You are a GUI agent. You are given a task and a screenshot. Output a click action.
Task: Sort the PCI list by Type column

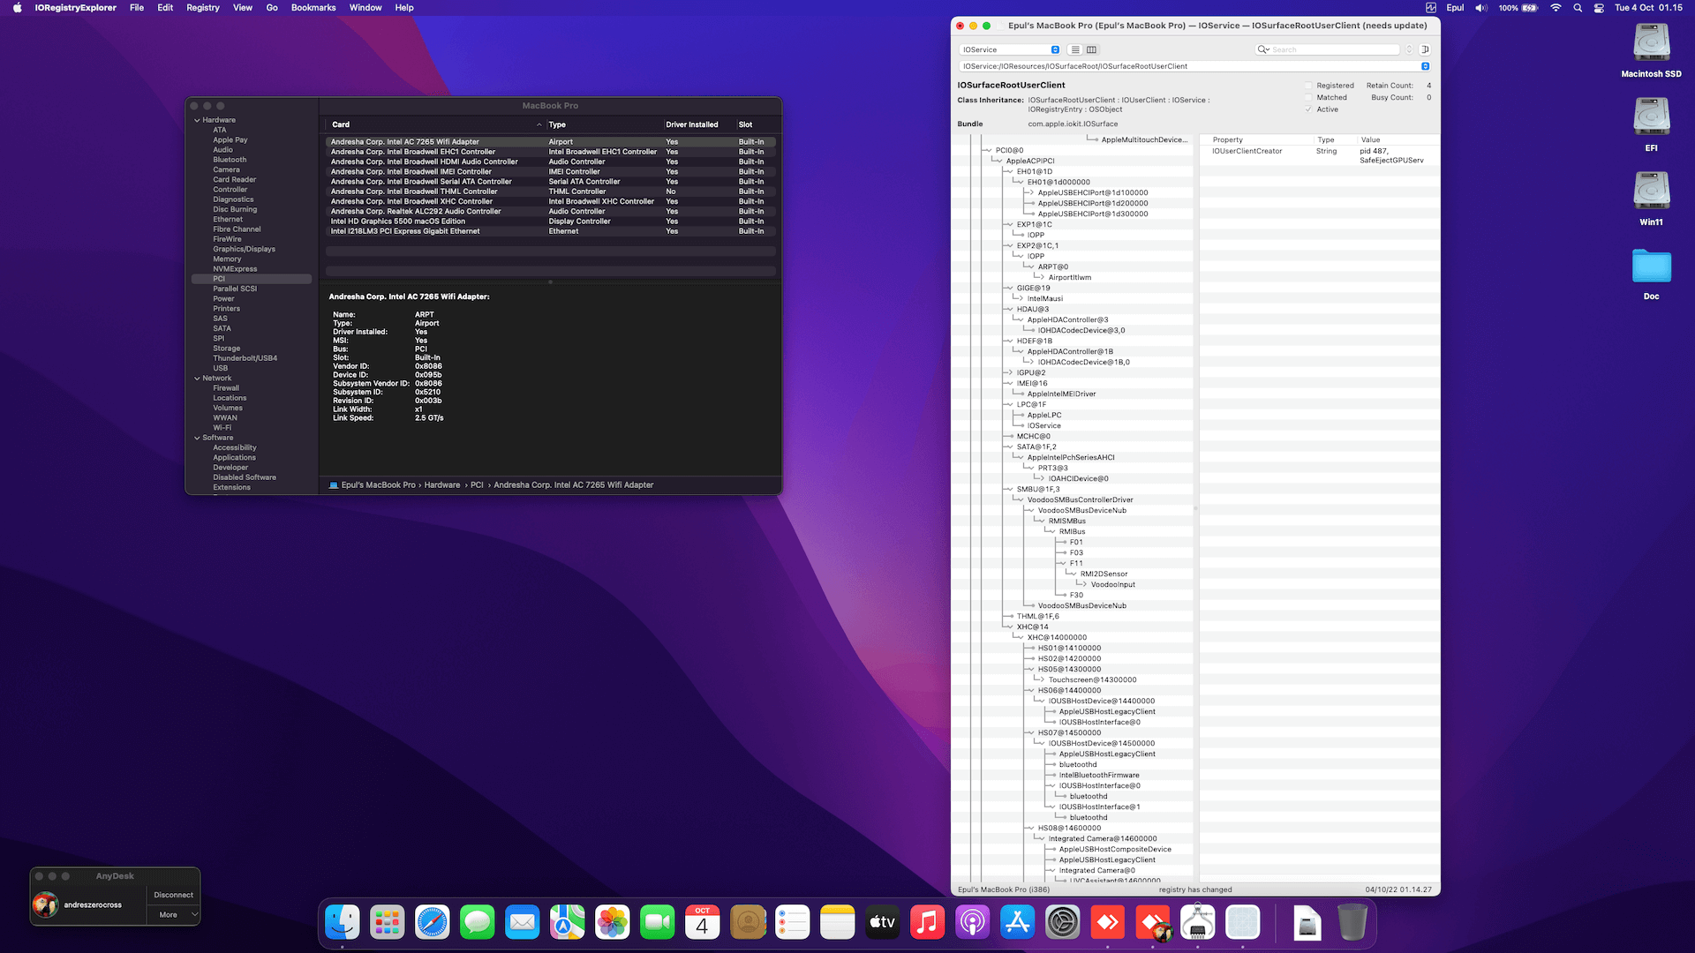point(604,124)
